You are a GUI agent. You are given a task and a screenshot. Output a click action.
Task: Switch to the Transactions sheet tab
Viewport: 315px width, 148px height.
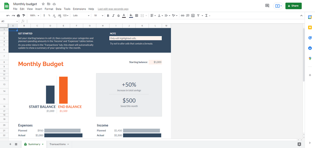point(59,144)
